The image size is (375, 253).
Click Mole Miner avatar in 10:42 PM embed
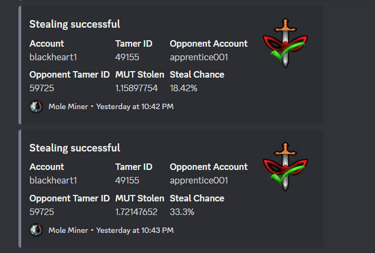(x=36, y=106)
